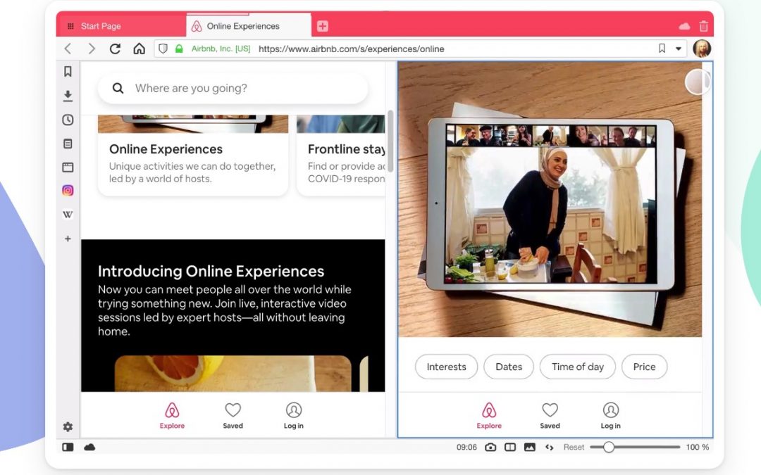The width and height of the screenshot is (761, 475).
Task: Open the Notes panel in sidebar
Action: click(68, 144)
